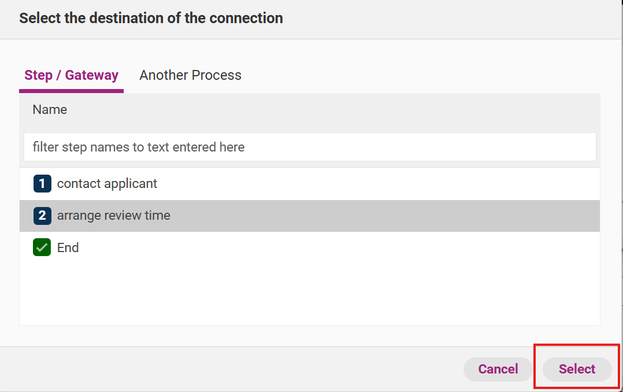Image resolution: width=623 pixels, height=392 pixels.
Task: Select the "contact applicant" step label
Action: pos(107,184)
